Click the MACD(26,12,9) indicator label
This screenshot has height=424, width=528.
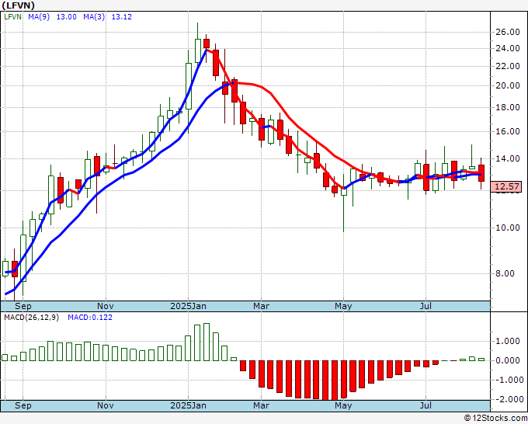click(x=31, y=318)
